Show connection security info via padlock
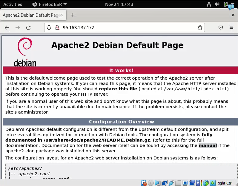 coord(57,27)
